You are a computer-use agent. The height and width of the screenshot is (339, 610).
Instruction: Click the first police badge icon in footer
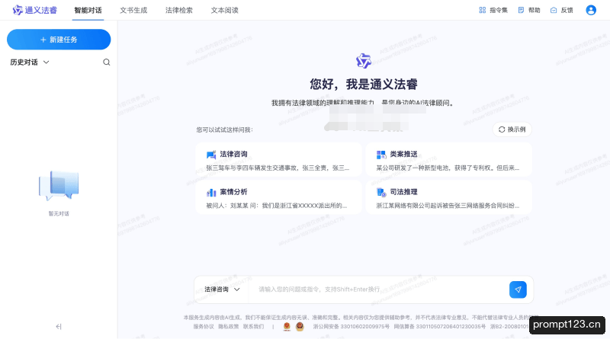[x=287, y=327]
